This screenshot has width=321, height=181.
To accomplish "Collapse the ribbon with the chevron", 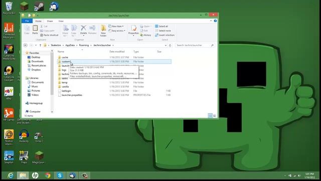I will tap(211, 21).
